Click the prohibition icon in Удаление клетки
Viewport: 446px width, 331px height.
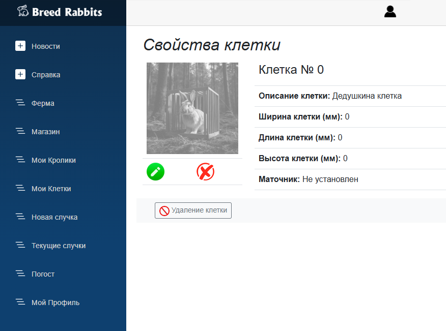click(x=164, y=210)
